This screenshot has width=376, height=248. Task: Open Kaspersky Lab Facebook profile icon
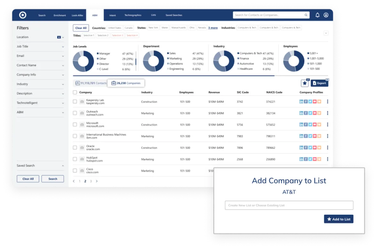click(x=306, y=102)
